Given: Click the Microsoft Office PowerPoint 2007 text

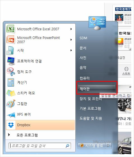Looking at the screenshot, I should (38, 40).
